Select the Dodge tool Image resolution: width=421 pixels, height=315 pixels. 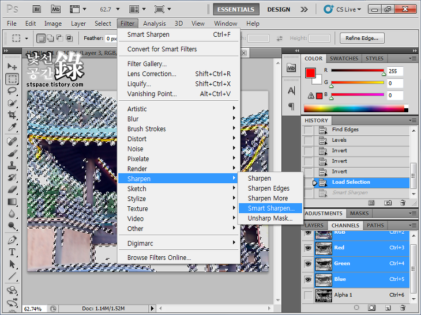[x=12, y=226]
